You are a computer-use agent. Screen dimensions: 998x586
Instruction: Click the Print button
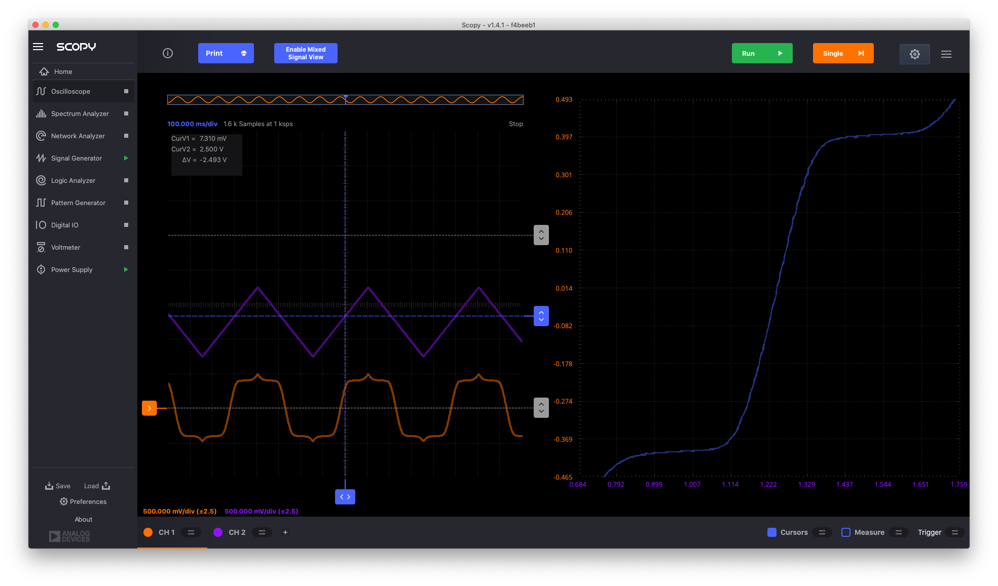(226, 53)
